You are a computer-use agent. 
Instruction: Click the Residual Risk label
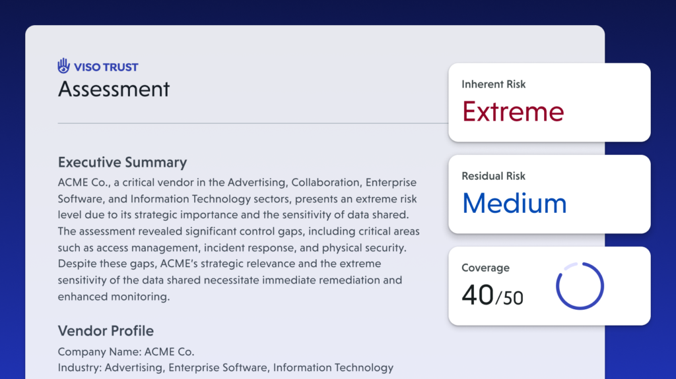click(494, 176)
